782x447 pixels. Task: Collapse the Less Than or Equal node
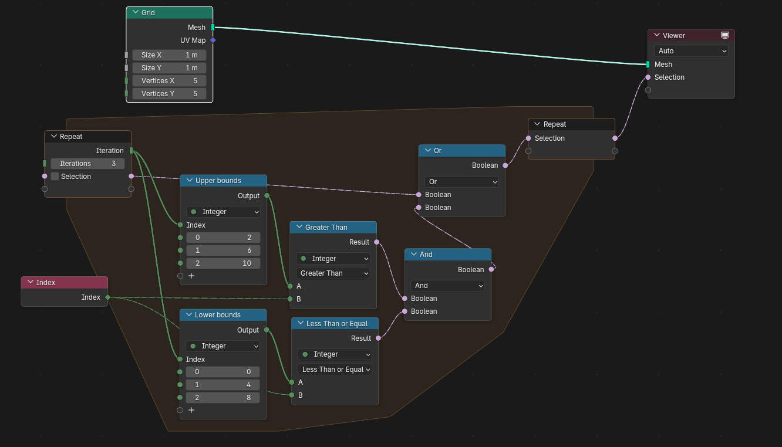[301, 323]
